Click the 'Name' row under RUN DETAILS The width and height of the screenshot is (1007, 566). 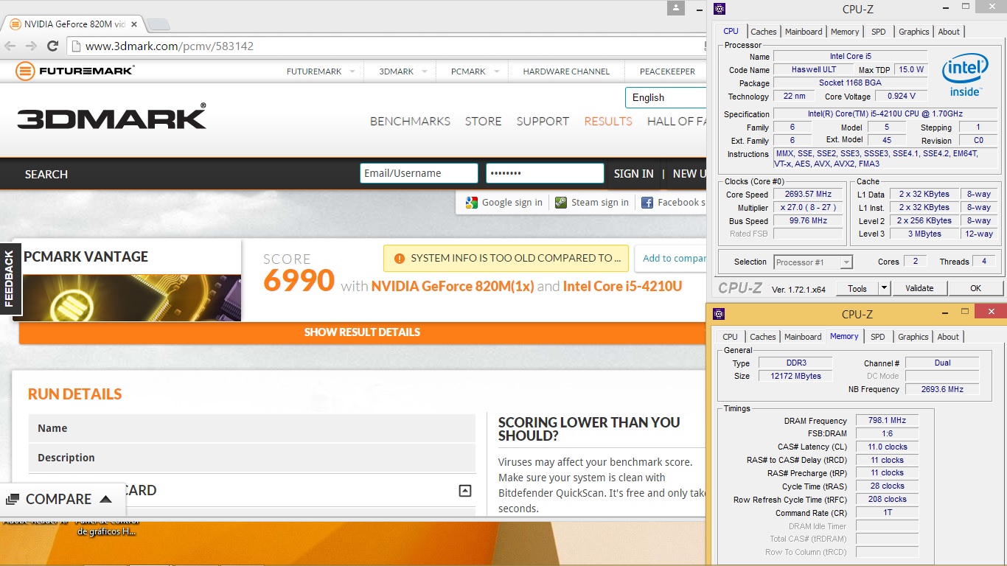(x=252, y=428)
